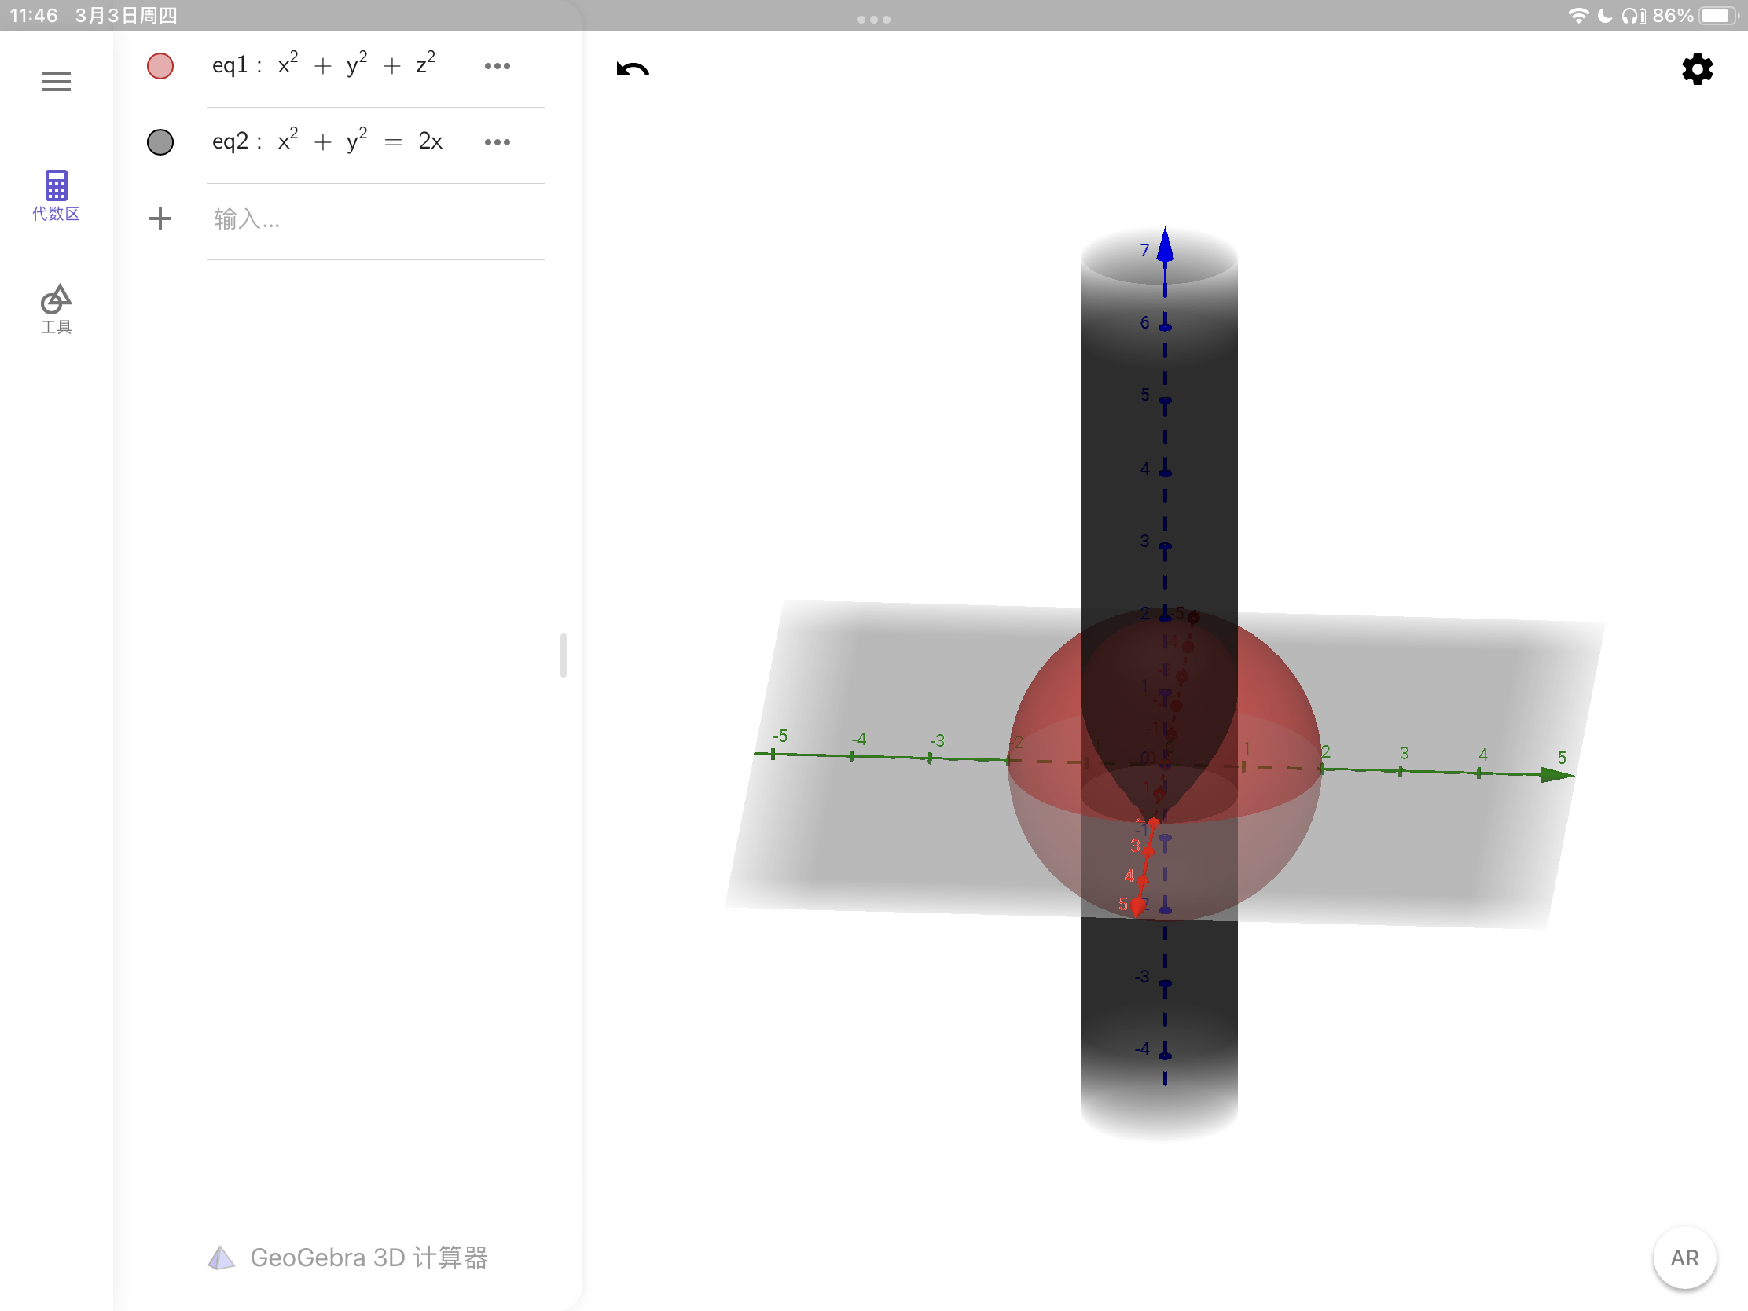Image resolution: width=1748 pixels, height=1311 pixels.
Task: Click the plus icon beside input row
Action: tap(160, 218)
